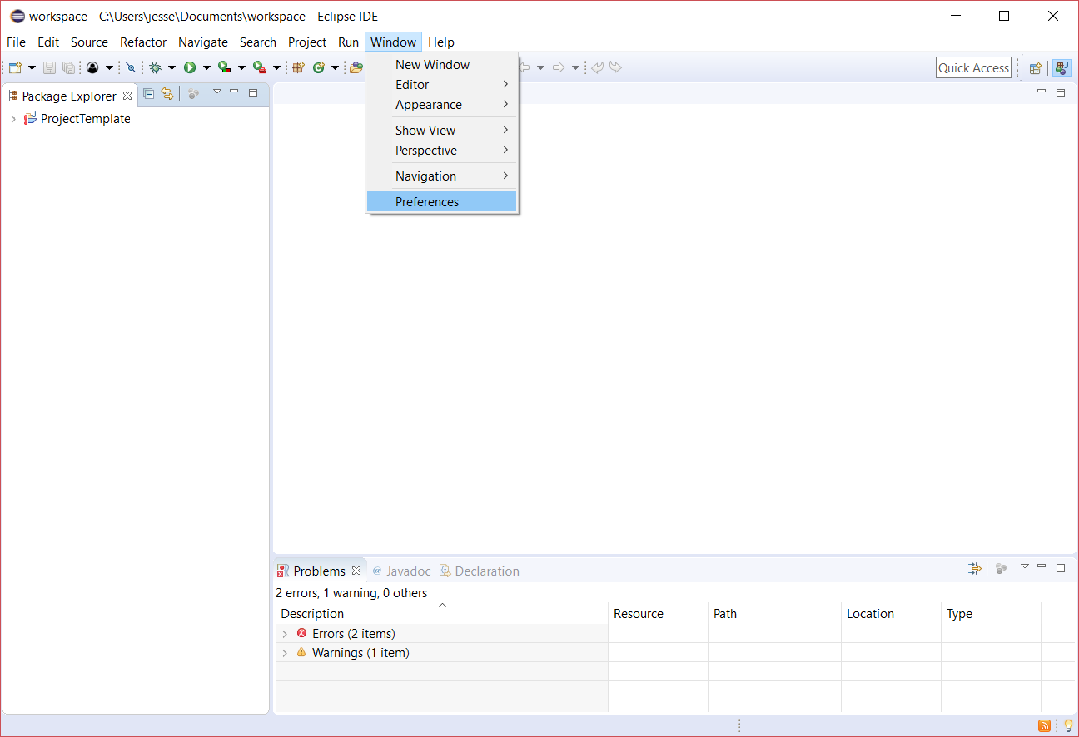Open the Source menu

pyautogui.click(x=89, y=42)
